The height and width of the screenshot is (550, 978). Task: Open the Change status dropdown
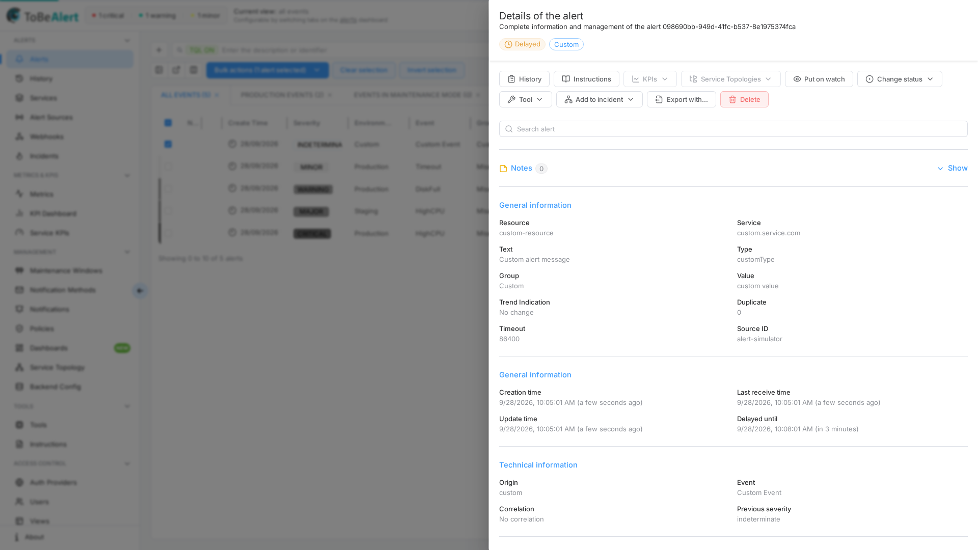point(900,79)
